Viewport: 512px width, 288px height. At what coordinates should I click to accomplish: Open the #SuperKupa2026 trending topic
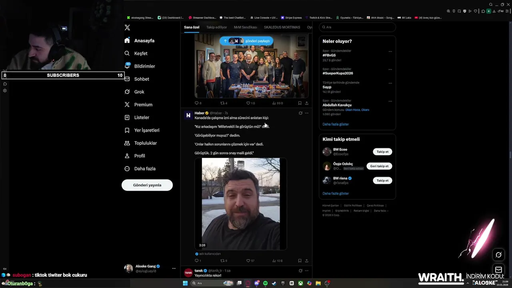pyautogui.click(x=338, y=73)
